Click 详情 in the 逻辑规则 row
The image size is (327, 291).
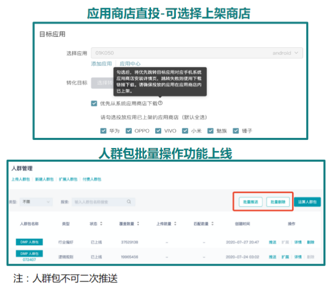[x=298, y=257]
